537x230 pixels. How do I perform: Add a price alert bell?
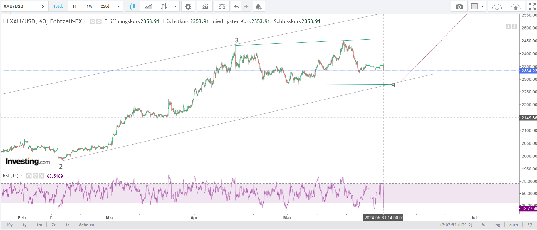[x=259, y=6]
